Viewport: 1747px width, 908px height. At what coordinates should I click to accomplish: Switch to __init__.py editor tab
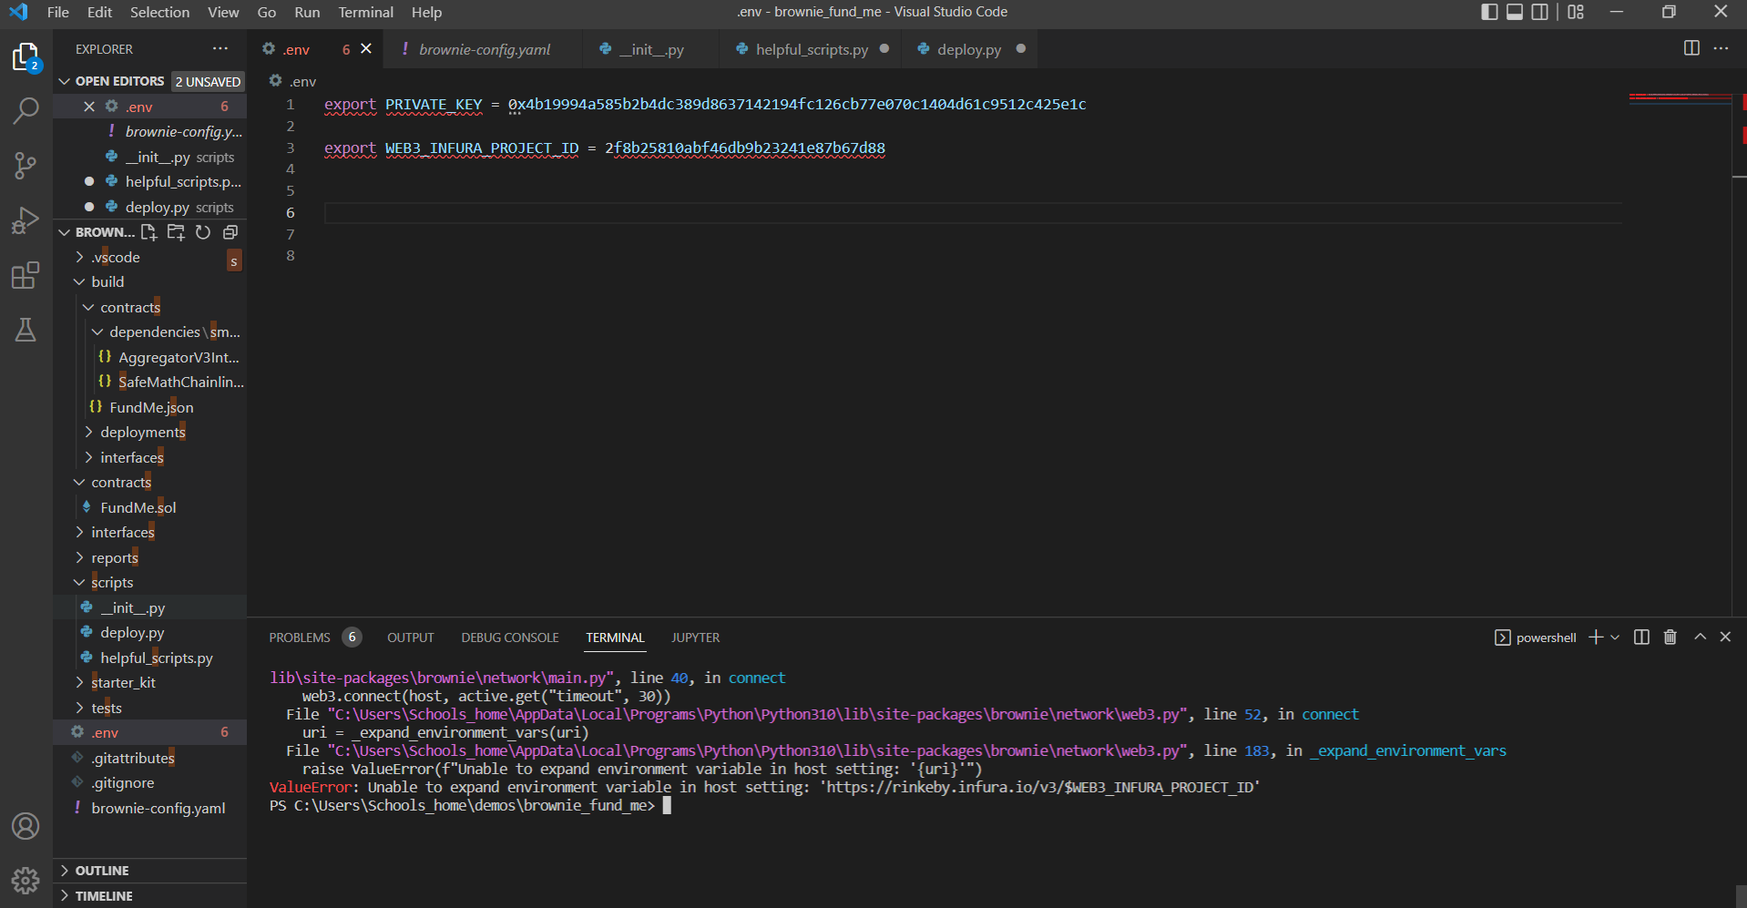click(x=650, y=49)
